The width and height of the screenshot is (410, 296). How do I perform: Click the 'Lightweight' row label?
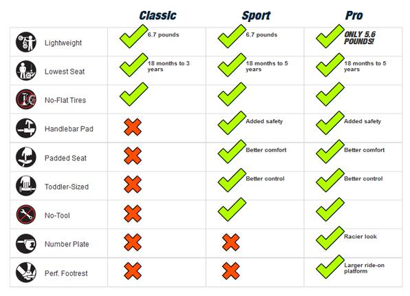click(63, 43)
